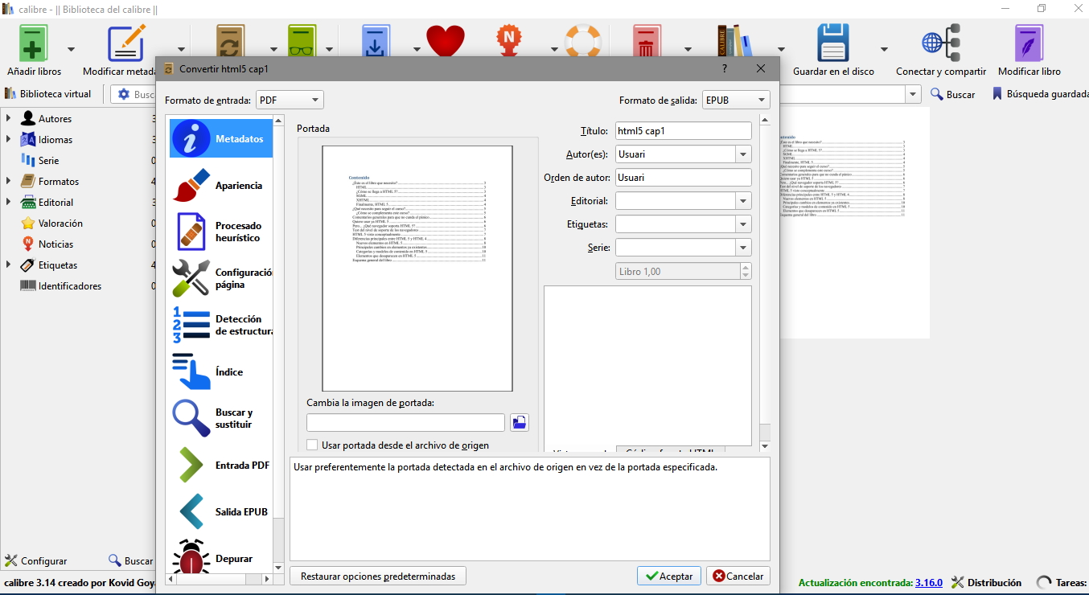Open the 3.16.0 update link
This screenshot has height=595, width=1089.
929,582
